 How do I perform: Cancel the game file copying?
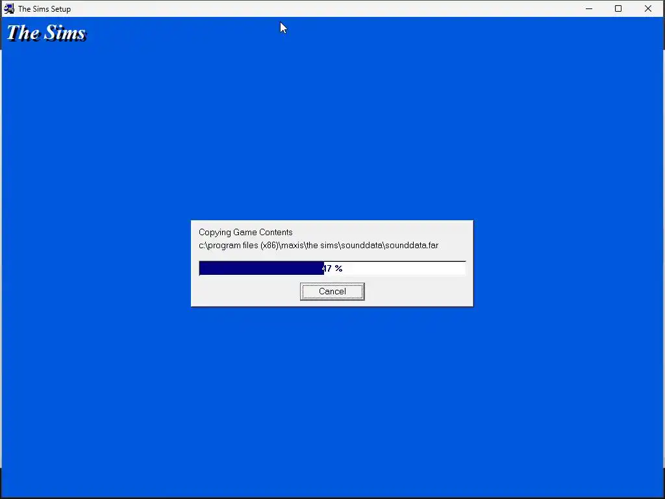tap(332, 292)
